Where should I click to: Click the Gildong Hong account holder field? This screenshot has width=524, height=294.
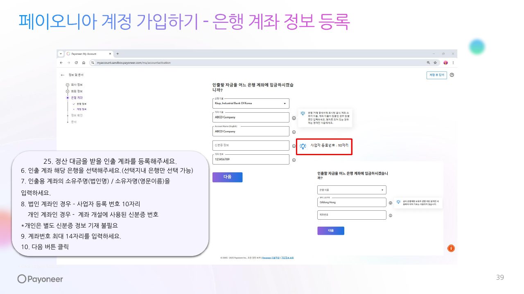pos(352,202)
